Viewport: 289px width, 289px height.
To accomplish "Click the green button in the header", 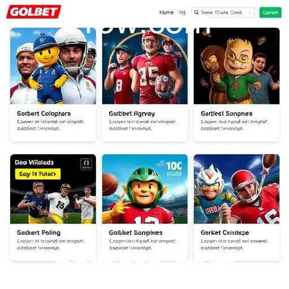I will tap(270, 12).
